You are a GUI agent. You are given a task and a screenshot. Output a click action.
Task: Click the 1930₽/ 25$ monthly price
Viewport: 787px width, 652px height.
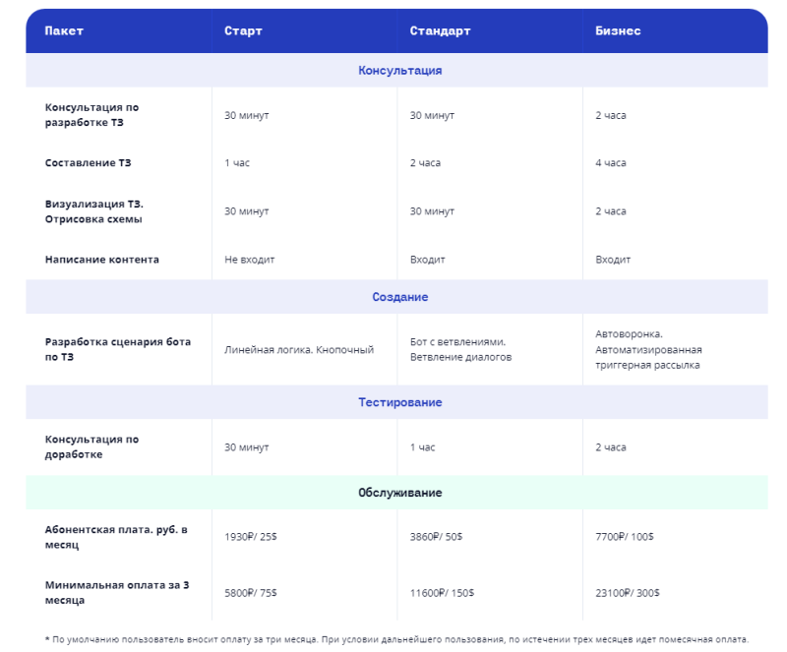tap(251, 537)
